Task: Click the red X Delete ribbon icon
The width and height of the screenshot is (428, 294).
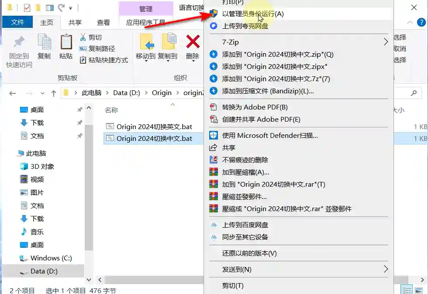Action: pyautogui.click(x=193, y=42)
